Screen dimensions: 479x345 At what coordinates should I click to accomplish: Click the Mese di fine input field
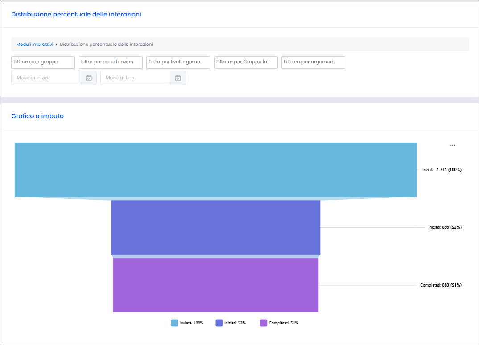click(x=135, y=78)
